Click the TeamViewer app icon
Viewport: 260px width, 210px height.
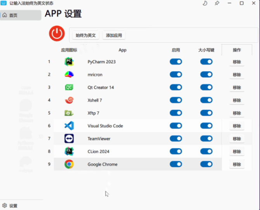coord(69,139)
